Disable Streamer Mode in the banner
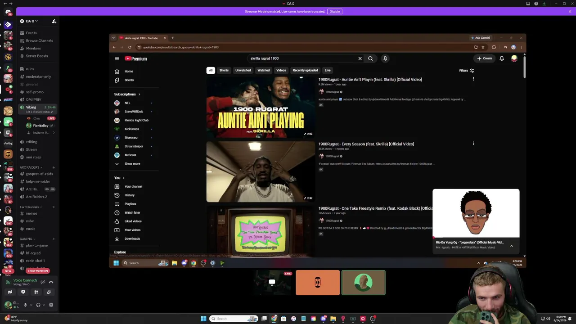Viewport: 576px width, 324px height. pos(334,11)
